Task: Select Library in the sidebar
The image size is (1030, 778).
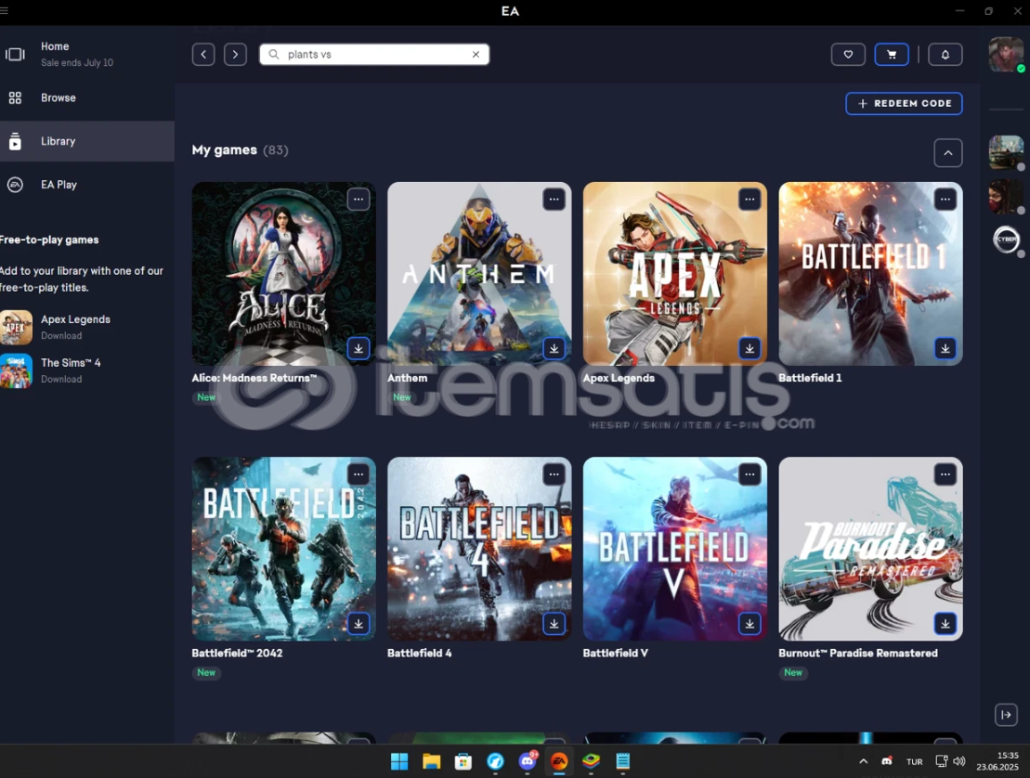Action: pos(87,141)
